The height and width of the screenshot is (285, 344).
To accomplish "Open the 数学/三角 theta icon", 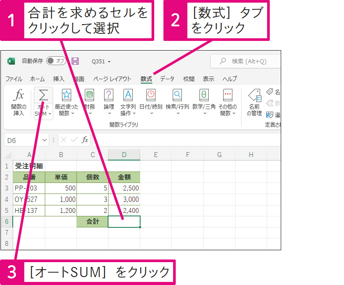I will click(204, 95).
